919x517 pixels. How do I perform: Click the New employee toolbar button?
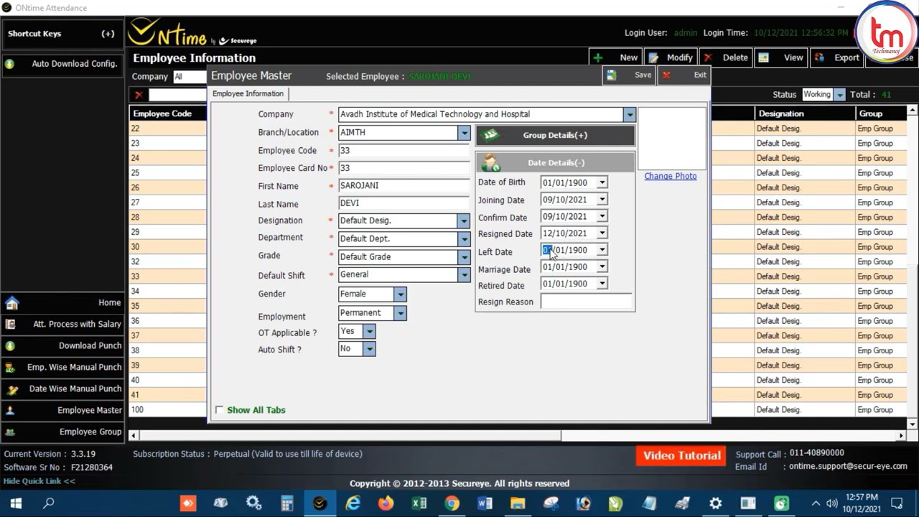(616, 57)
